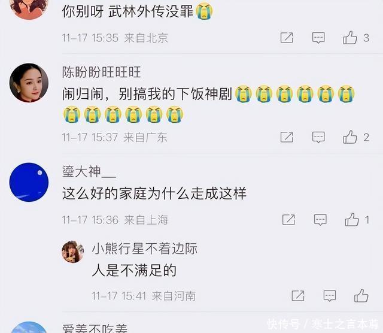Viewport: 383px width, 333px height.
Task: Share 小熊行星不着边际's reply from 河南
Action: tap(298, 296)
